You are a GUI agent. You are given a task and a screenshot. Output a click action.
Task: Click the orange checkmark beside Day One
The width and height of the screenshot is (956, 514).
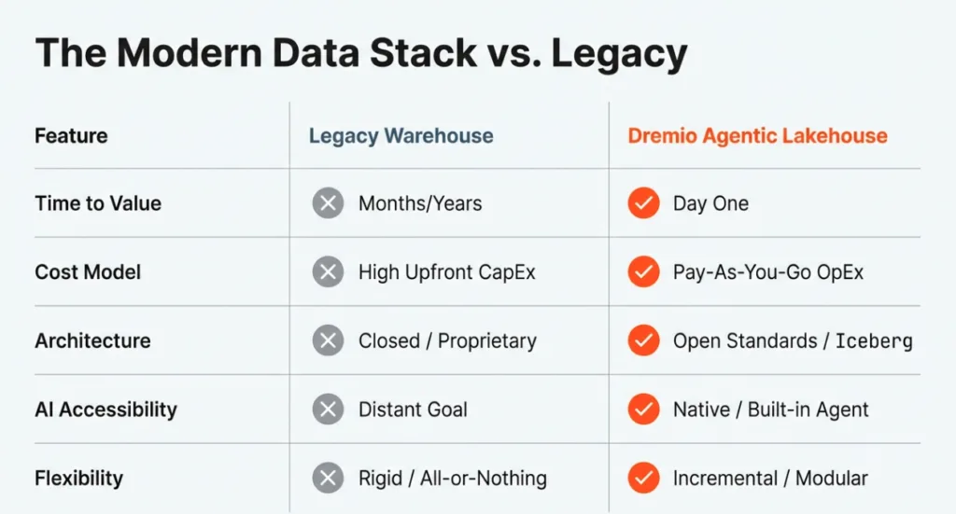pyautogui.click(x=643, y=203)
